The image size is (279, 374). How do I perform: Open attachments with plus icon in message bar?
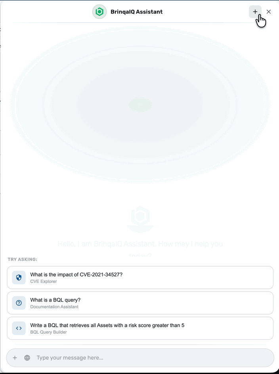point(15,357)
